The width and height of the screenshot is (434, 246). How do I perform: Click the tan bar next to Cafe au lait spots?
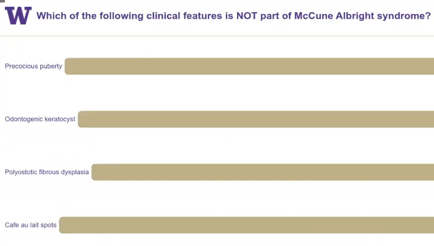pyautogui.click(x=246, y=225)
